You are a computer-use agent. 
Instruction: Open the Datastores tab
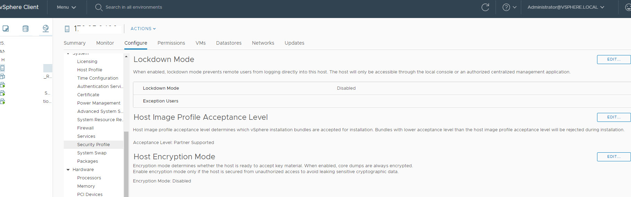coord(229,43)
